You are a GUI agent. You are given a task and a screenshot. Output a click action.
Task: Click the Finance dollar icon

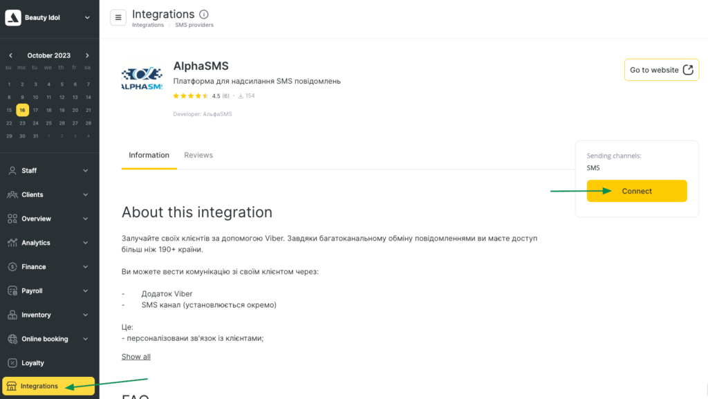pyautogui.click(x=12, y=267)
